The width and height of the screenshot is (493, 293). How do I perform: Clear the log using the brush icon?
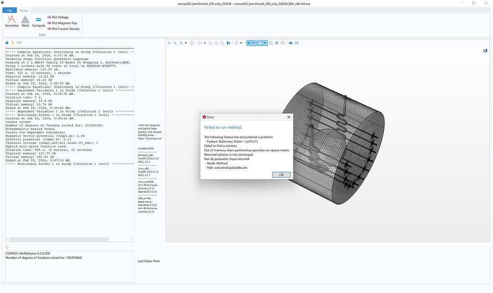[12, 42]
